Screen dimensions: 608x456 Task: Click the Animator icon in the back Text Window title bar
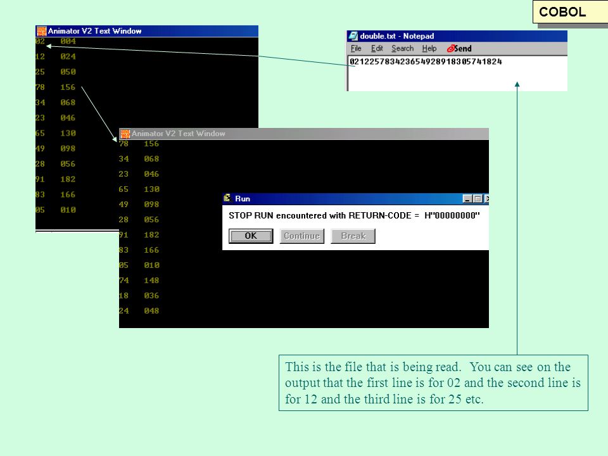pos(42,31)
